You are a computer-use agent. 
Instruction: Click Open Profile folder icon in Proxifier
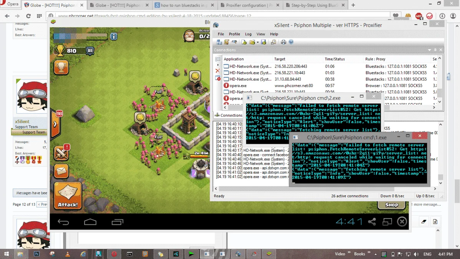click(252, 42)
